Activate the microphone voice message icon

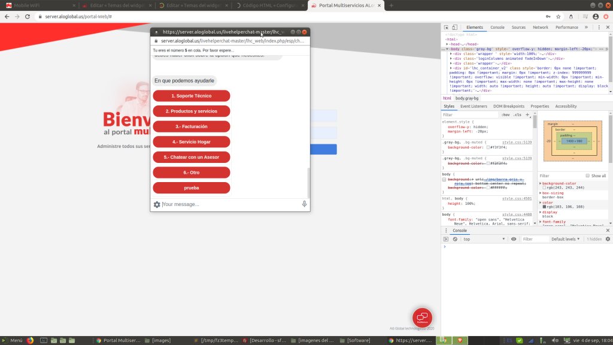click(x=304, y=204)
